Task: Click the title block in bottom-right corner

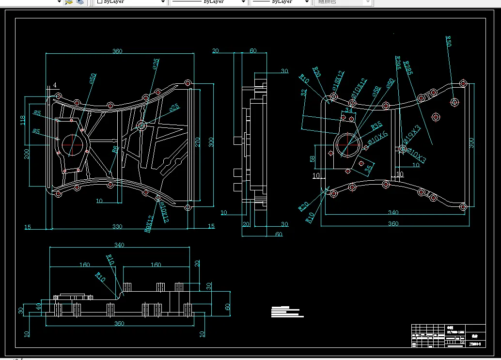Action: (x=448, y=336)
